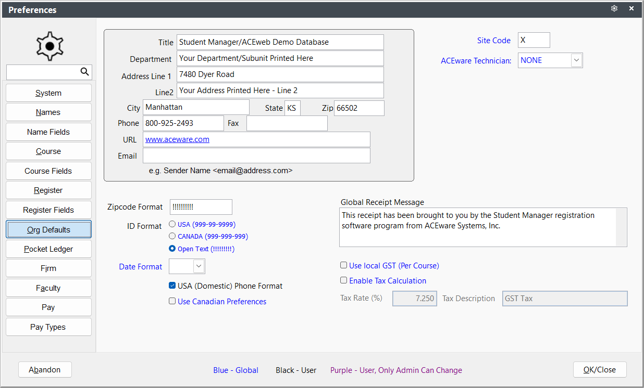
Task: Tick Use local GST (Per Course)
Action: (343, 265)
